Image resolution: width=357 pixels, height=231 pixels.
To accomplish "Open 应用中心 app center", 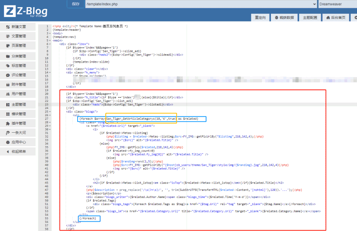I will [x=18, y=143].
